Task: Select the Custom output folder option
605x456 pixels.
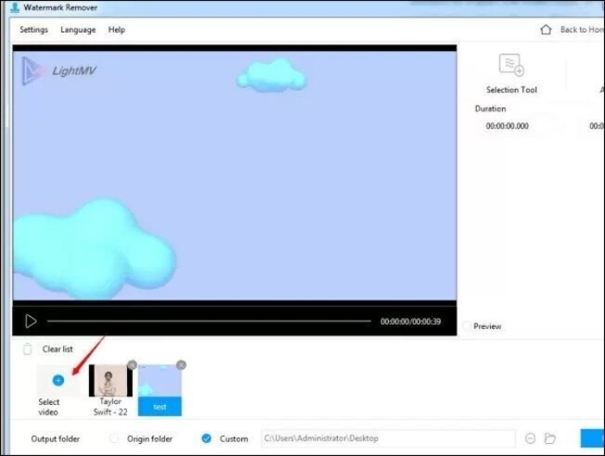Action: [207, 438]
